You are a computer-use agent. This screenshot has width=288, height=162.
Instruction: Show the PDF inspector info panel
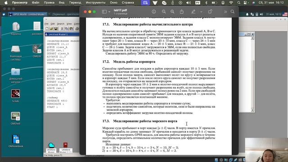pyautogui.click(x=154, y=12)
